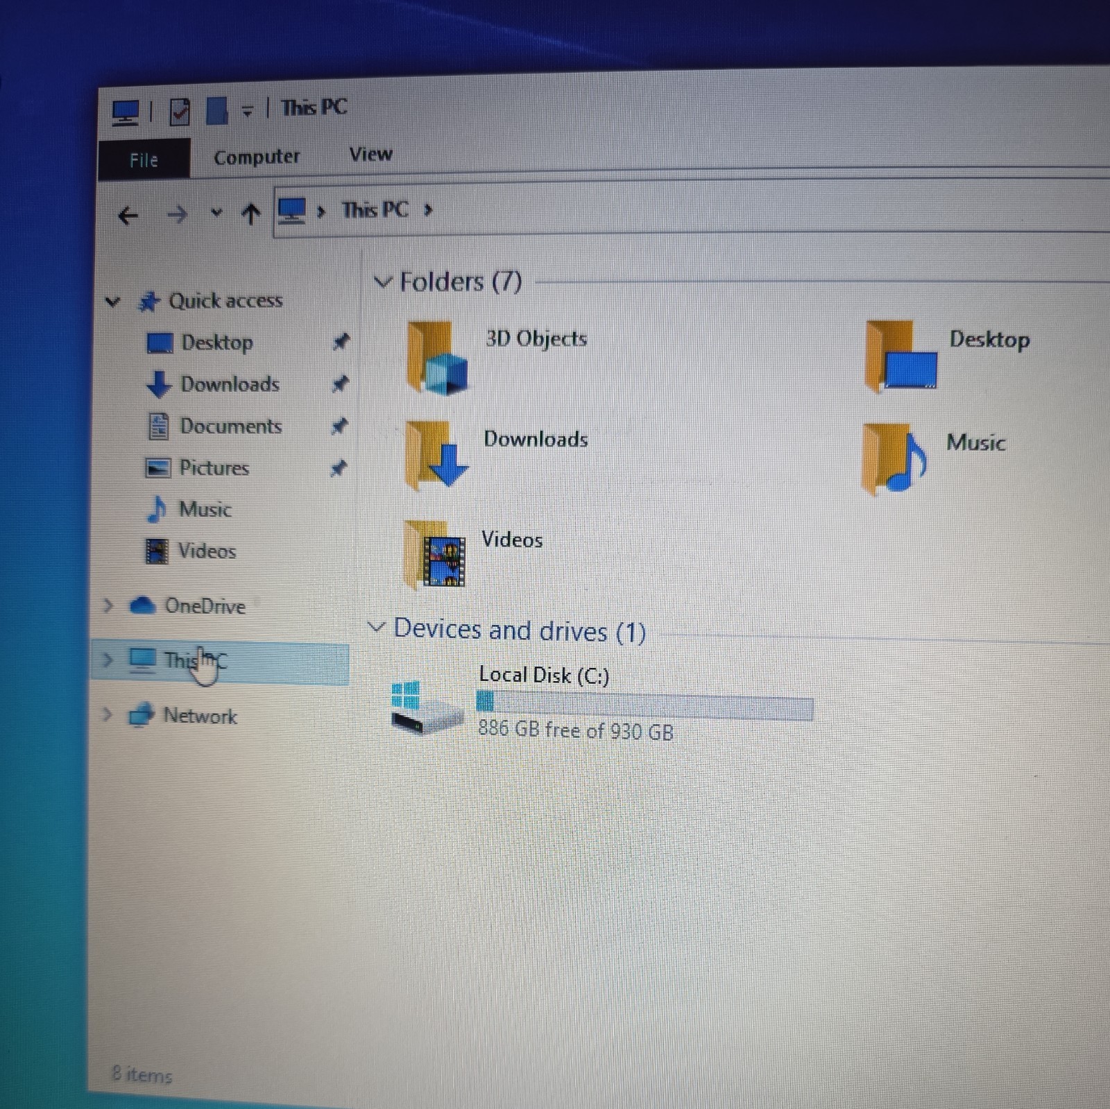Switch to the Computer ribbon tab
1110x1109 pixels.
257,157
